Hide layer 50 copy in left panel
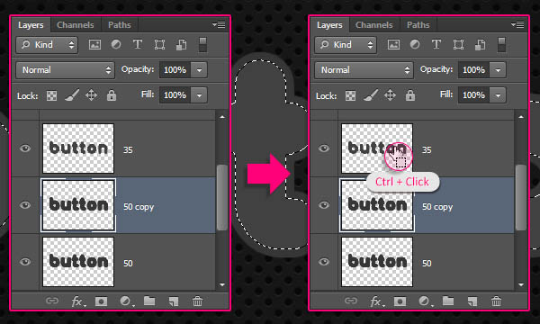Image resolution: width=540 pixels, height=324 pixels. coord(25,205)
